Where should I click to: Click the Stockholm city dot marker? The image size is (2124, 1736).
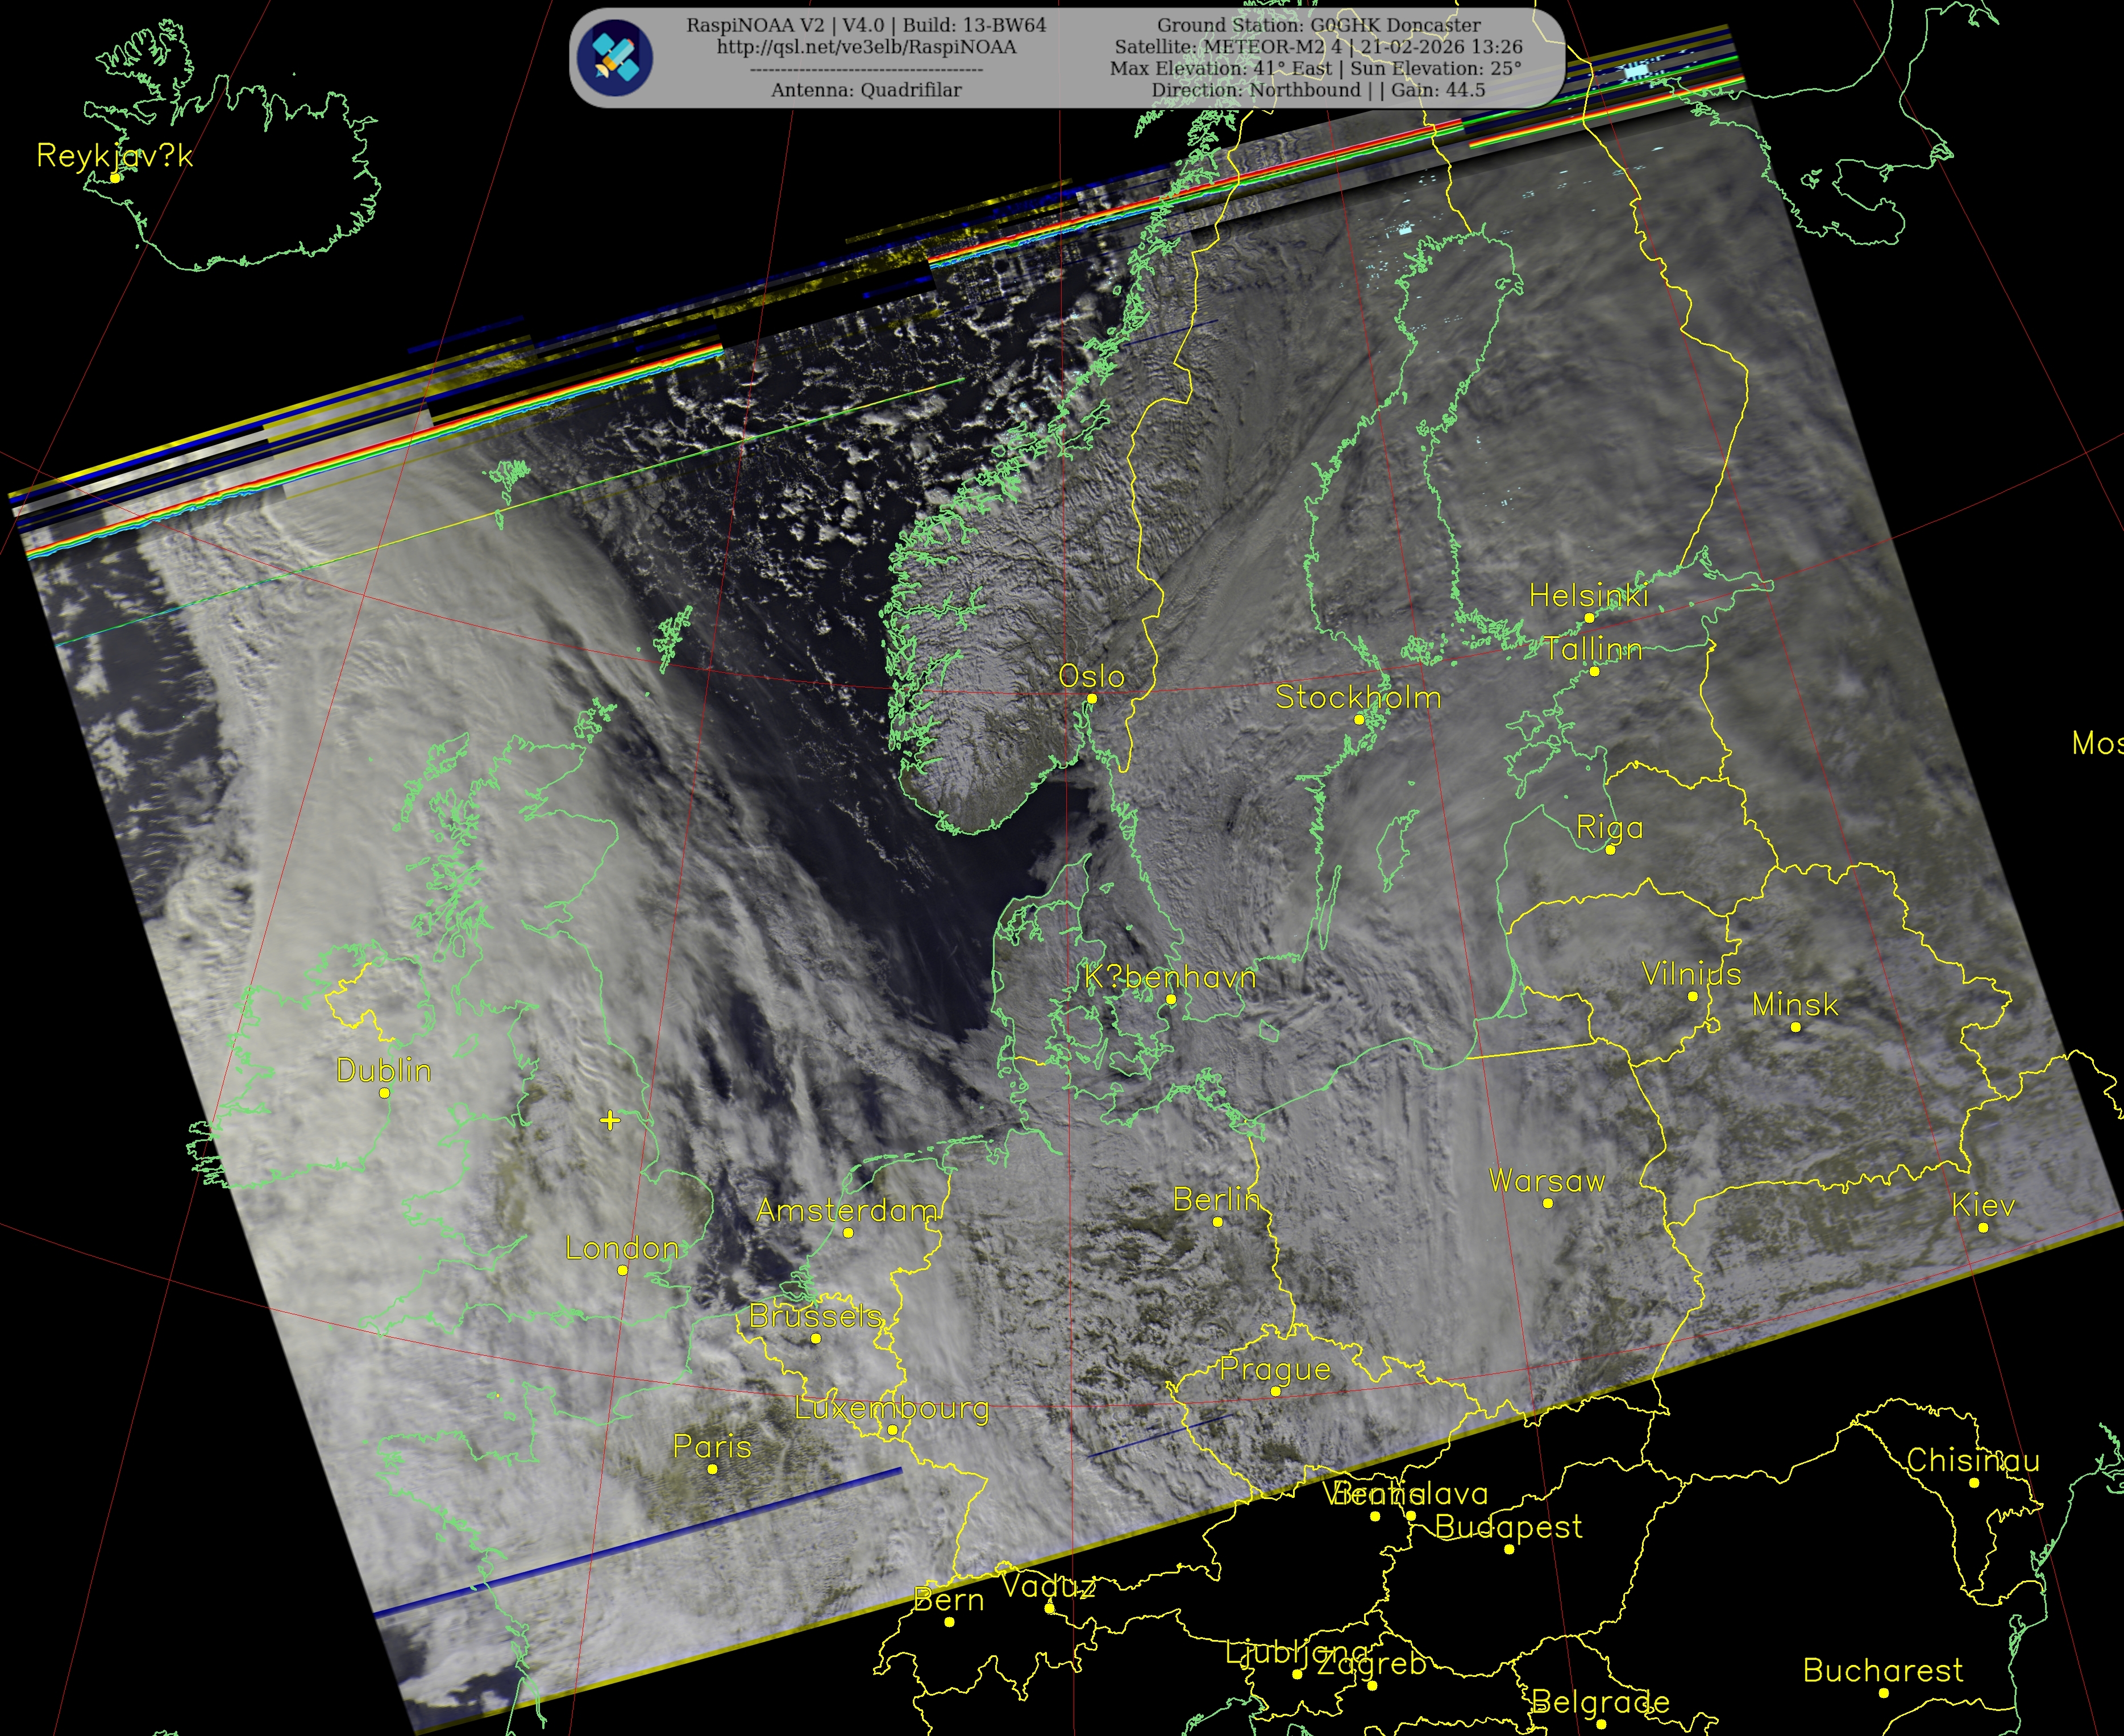(x=1359, y=719)
